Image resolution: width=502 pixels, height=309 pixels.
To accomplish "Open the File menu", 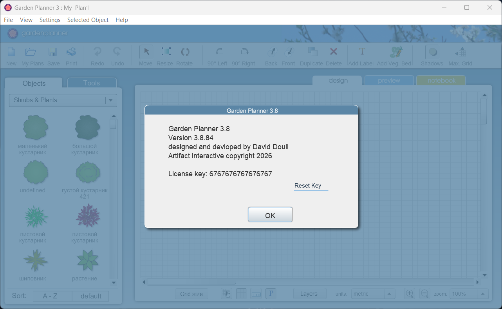I will (x=8, y=20).
